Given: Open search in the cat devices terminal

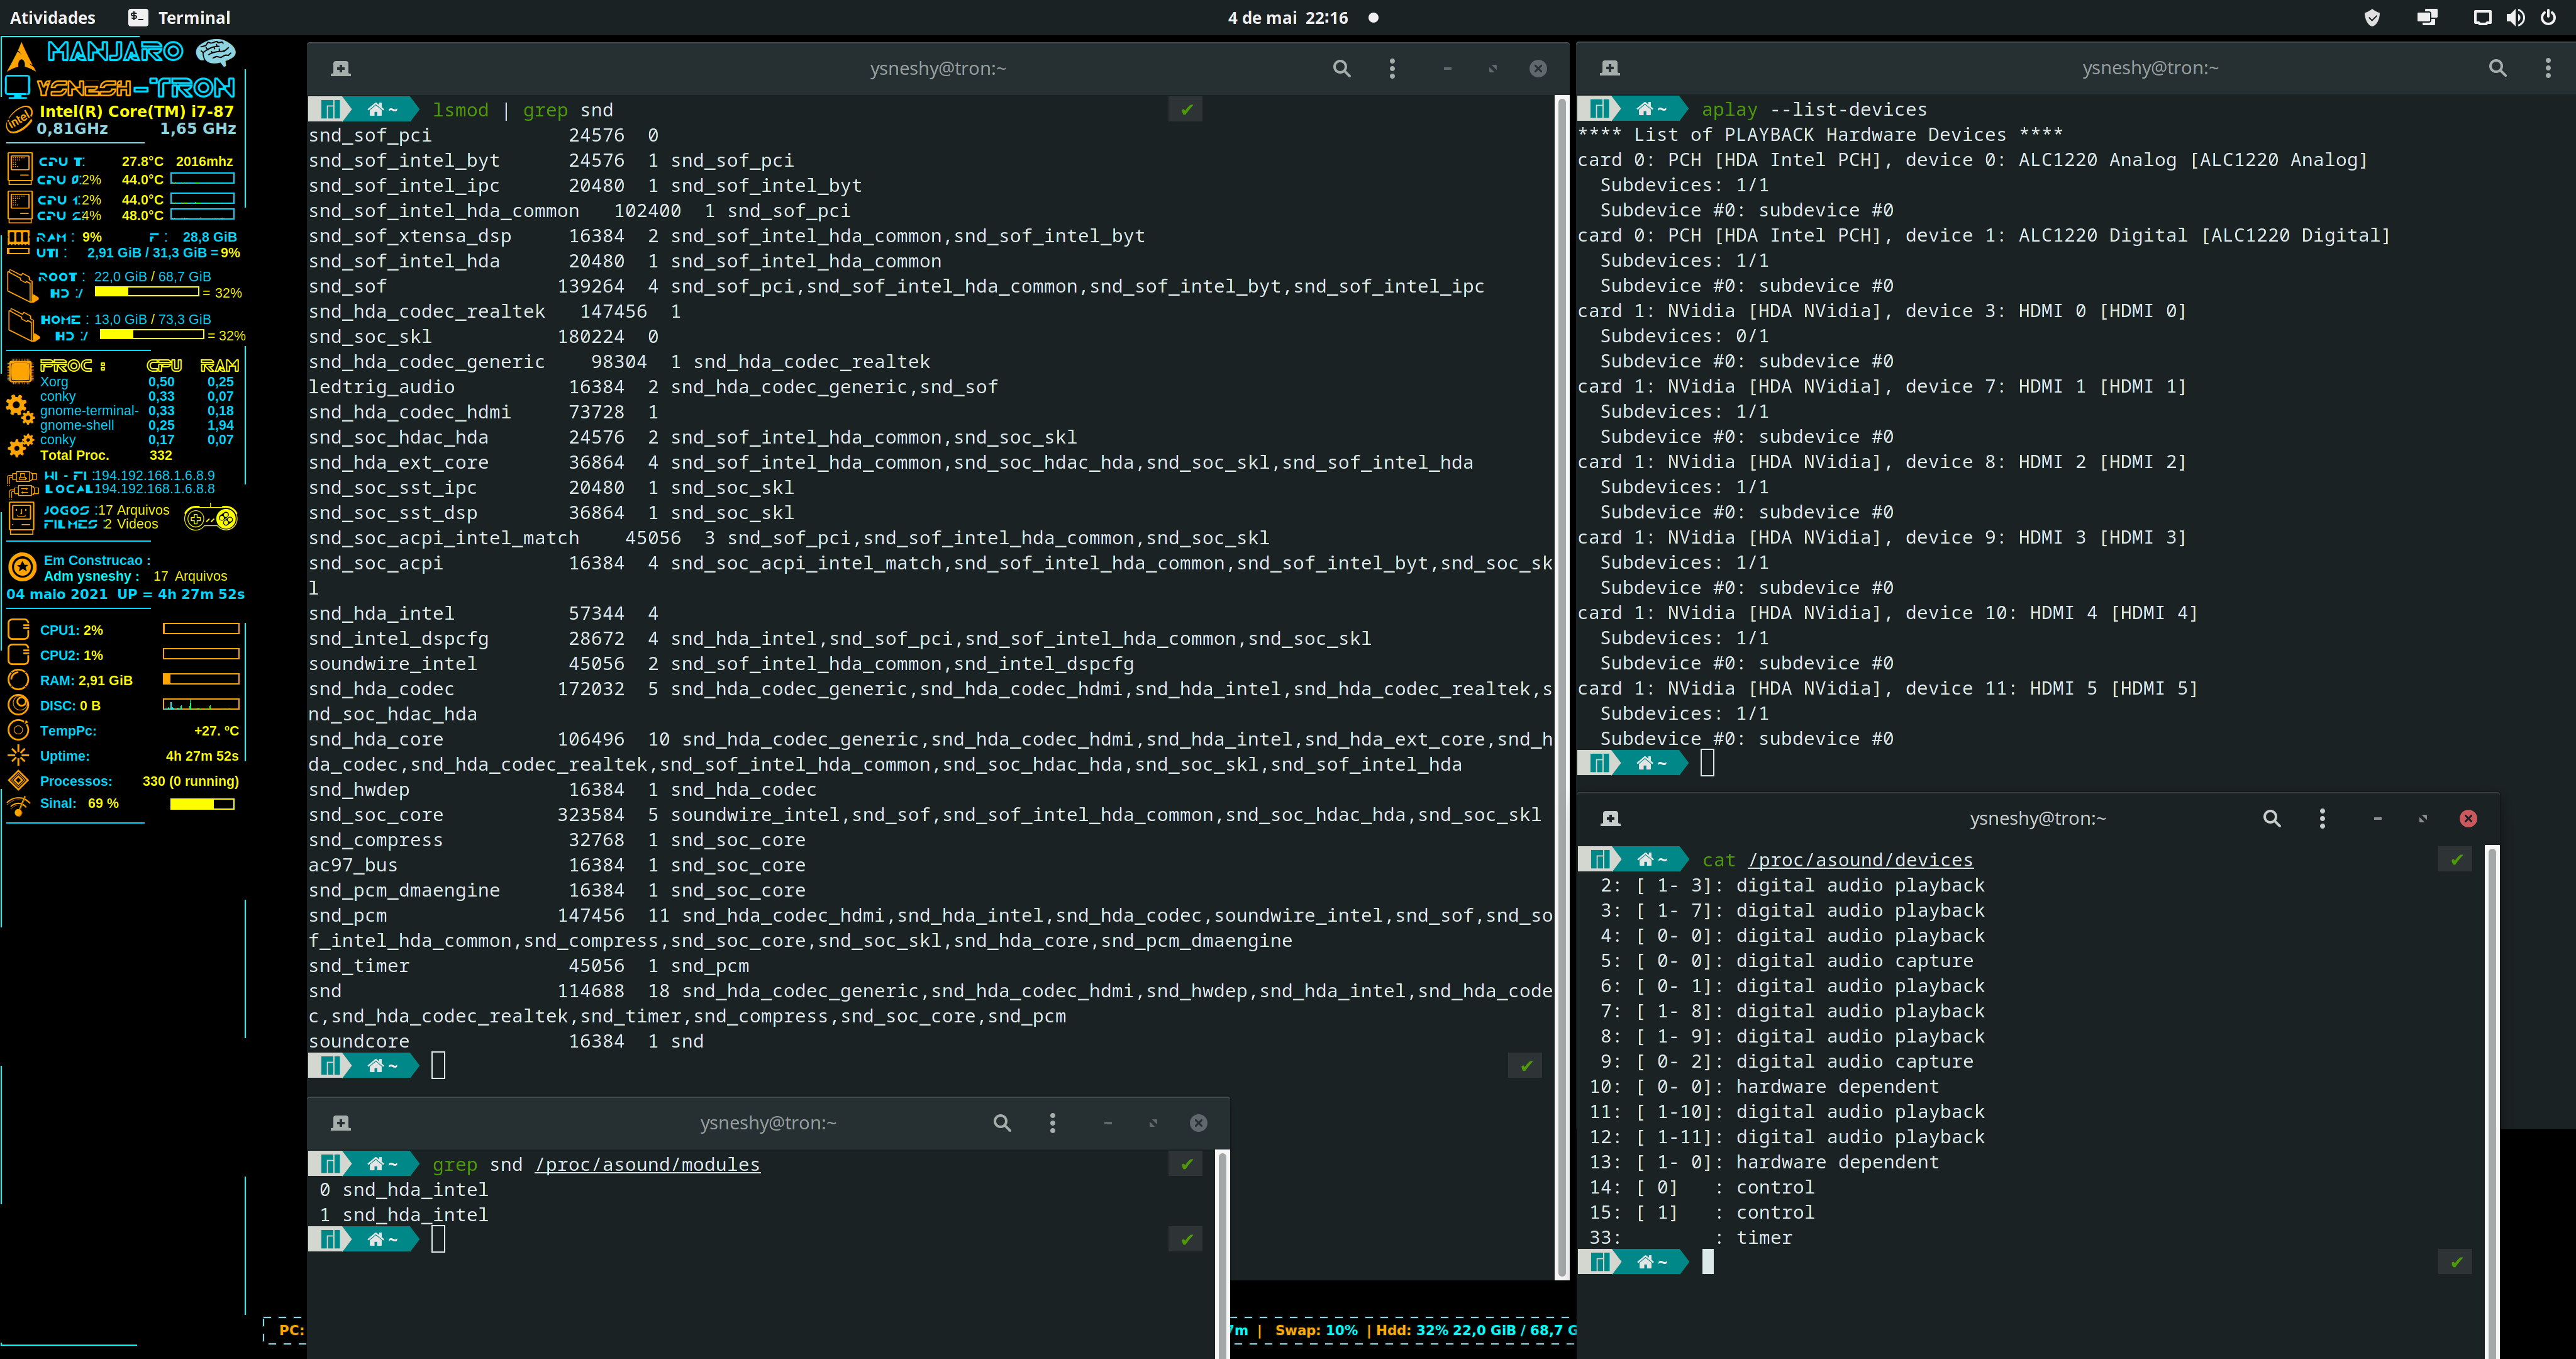Looking at the screenshot, I should pyautogui.click(x=2271, y=819).
